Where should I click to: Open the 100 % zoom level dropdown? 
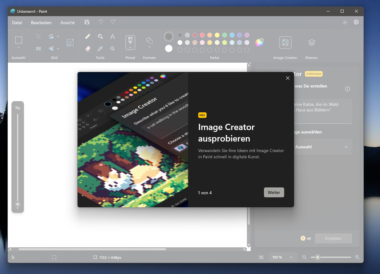point(282,257)
